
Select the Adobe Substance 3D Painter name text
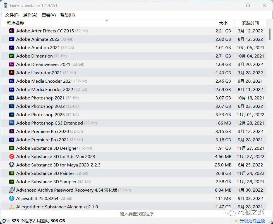click(45, 173)
